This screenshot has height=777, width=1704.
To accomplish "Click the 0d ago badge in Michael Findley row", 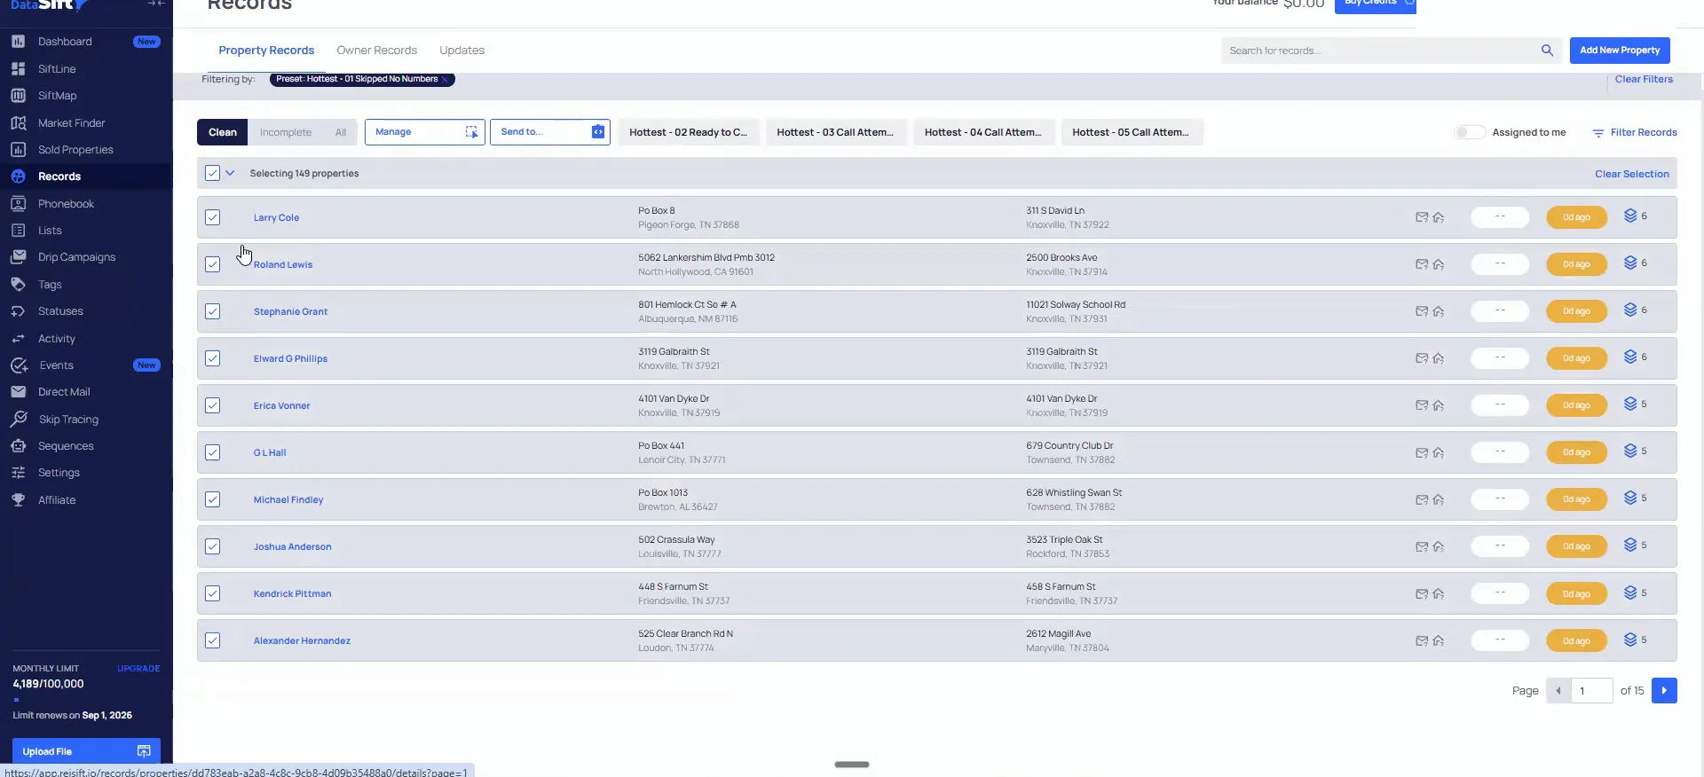I will [x=1576, y=499].
